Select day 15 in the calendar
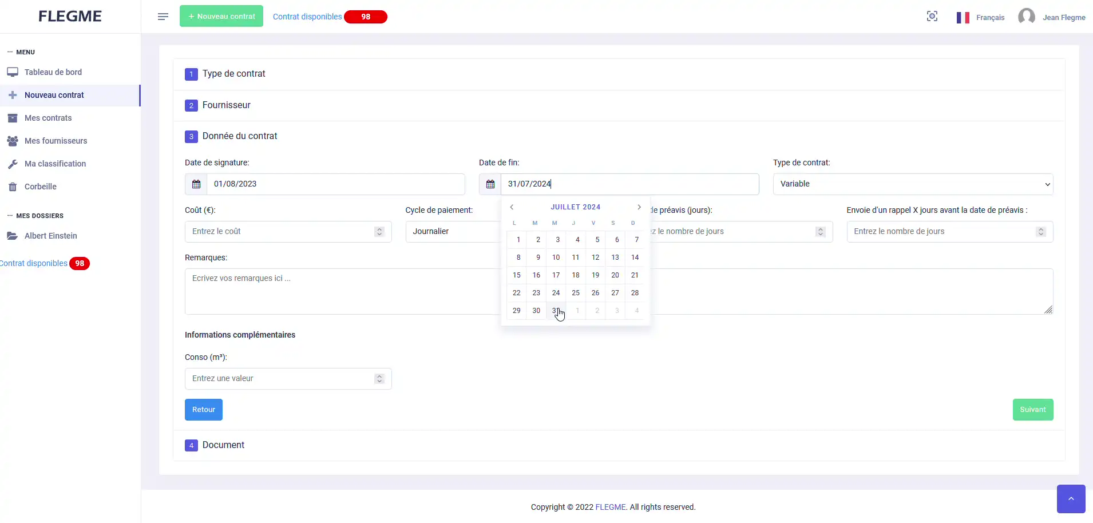The height and width of the screenshot is (523, 1093). point(517,275)
